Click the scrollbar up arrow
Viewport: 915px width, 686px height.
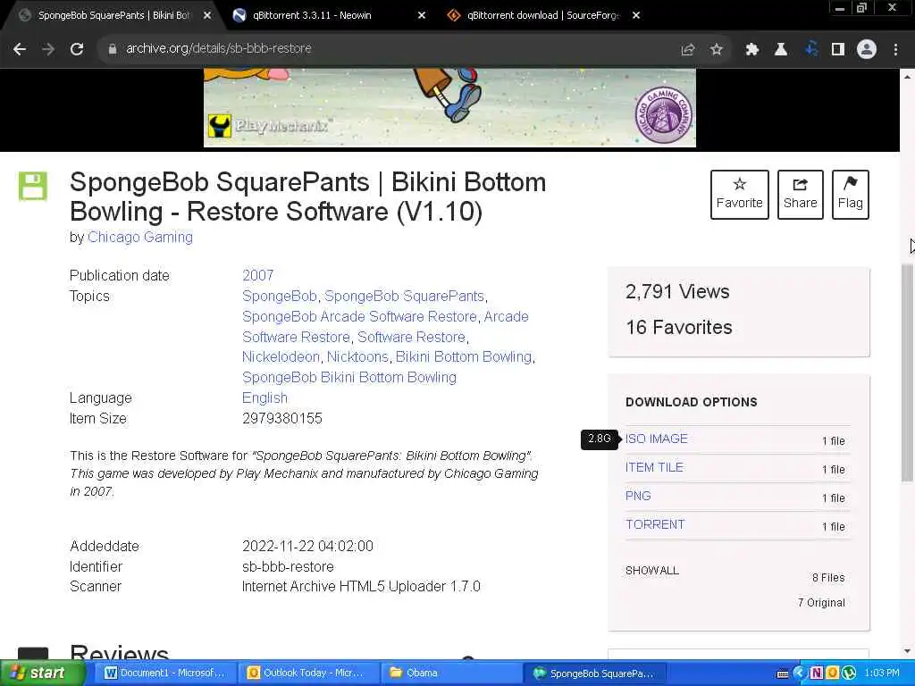908,77
